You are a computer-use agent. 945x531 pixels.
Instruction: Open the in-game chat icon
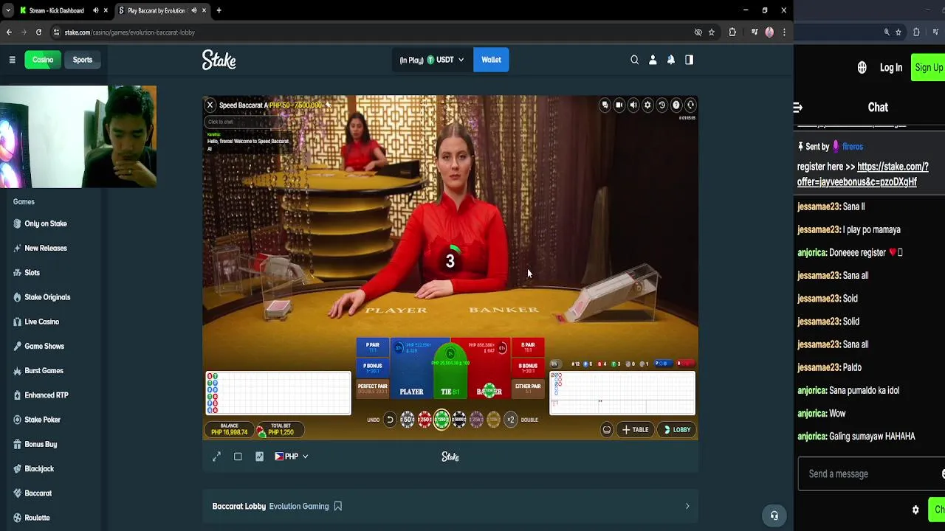click(x=605, y=105)
